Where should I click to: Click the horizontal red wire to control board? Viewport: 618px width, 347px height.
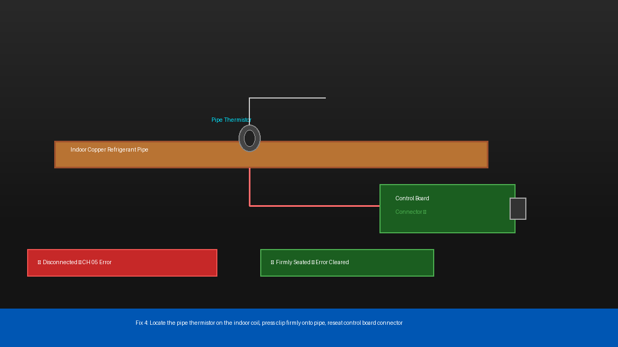point(314,206)
